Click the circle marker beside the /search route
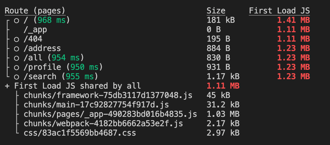This screenshot has height=145, width=330. [16, 77]
